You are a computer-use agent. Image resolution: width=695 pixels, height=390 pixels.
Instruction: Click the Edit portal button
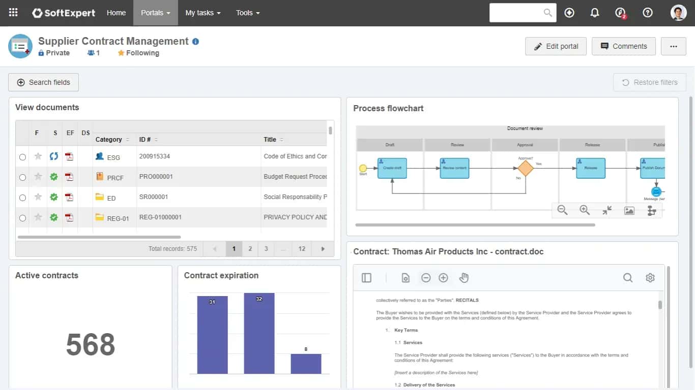tap(556, 46)
